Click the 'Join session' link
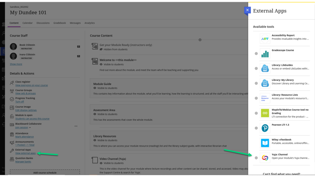Image resolution: width=315 pixels, height=177 pixels. pos(22,128)
